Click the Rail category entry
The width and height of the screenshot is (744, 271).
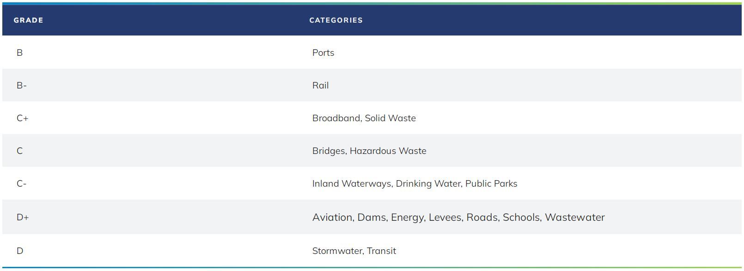[x=320, y=85]
